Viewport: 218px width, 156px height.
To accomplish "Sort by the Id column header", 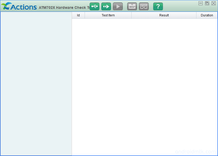I will pyautogui.click(x=78, y=15).
